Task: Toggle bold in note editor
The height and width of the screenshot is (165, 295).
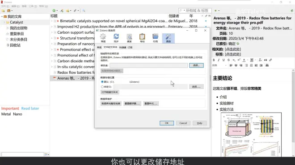Action: pos(214,60)
